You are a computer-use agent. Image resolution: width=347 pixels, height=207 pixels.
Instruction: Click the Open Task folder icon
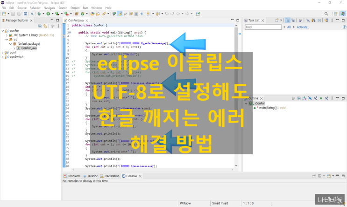98,14
